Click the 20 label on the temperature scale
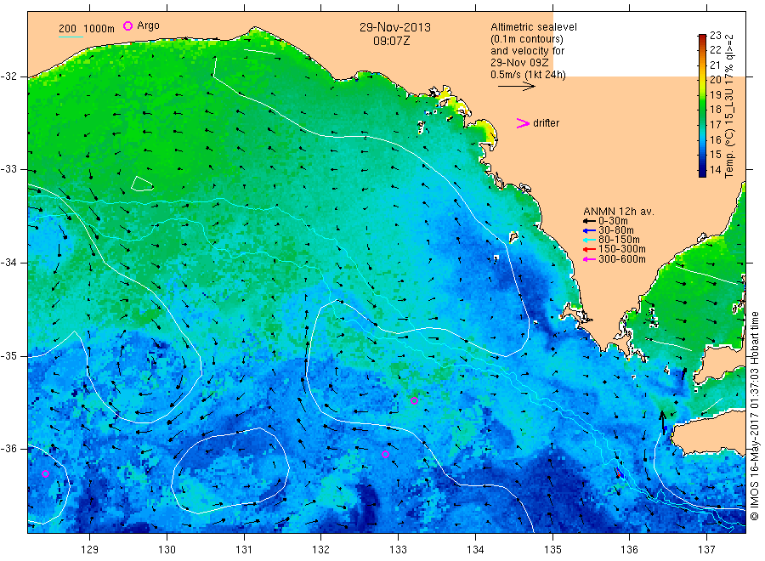The width and height of the screenshot is (765, 561). [x=716, y=80]
